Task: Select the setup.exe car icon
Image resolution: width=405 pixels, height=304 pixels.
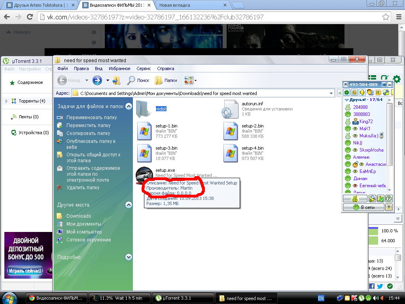Action: tap(144, 175)
